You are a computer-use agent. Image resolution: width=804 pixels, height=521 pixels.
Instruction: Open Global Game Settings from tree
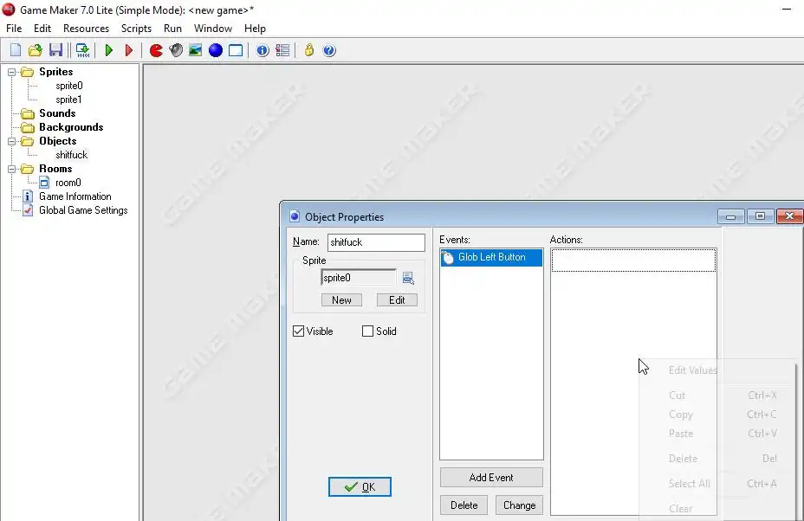tap(83, 210)
